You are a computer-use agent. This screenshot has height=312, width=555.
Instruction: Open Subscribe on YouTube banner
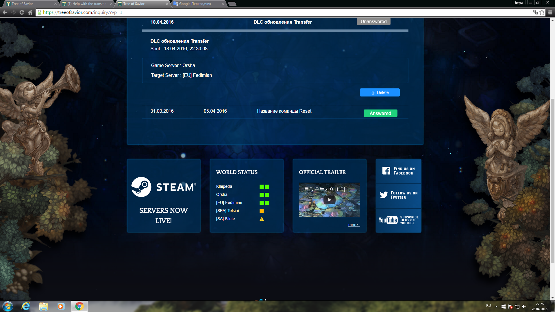398,220
